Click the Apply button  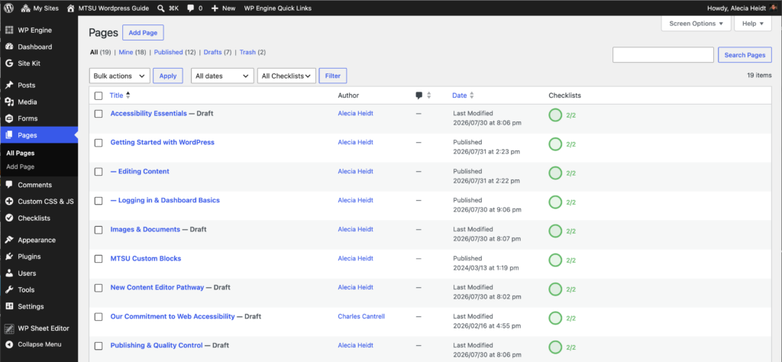pyautogui.click(x=168, y=76)
